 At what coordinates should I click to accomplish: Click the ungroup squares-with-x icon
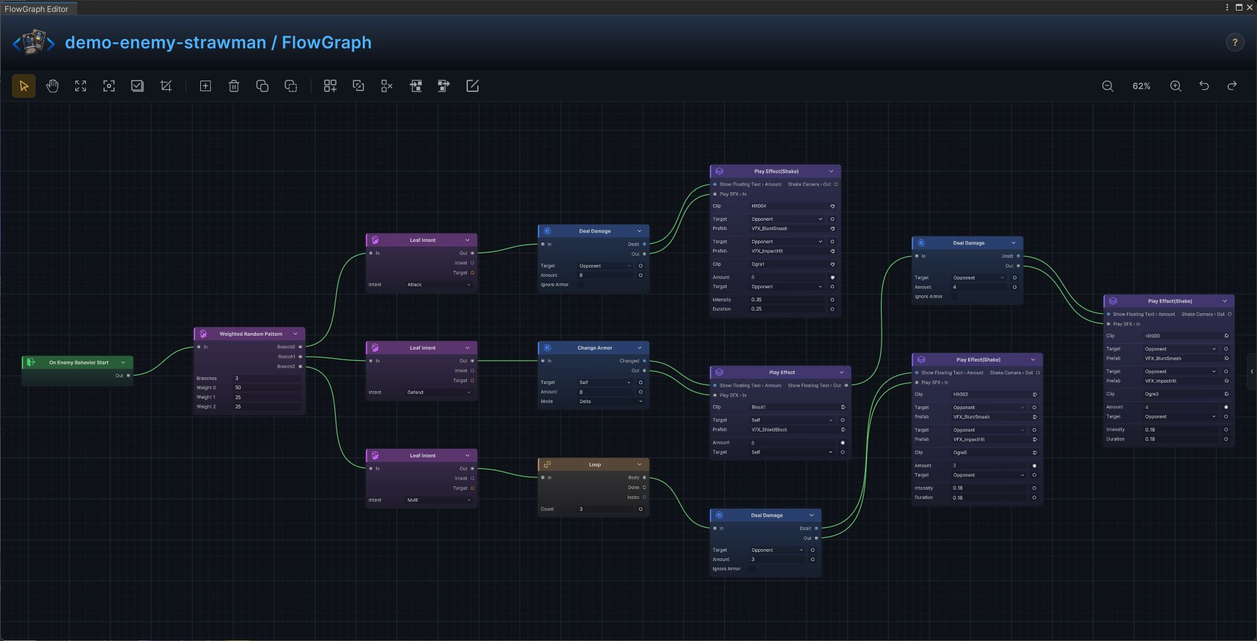(x=387, y=86)
